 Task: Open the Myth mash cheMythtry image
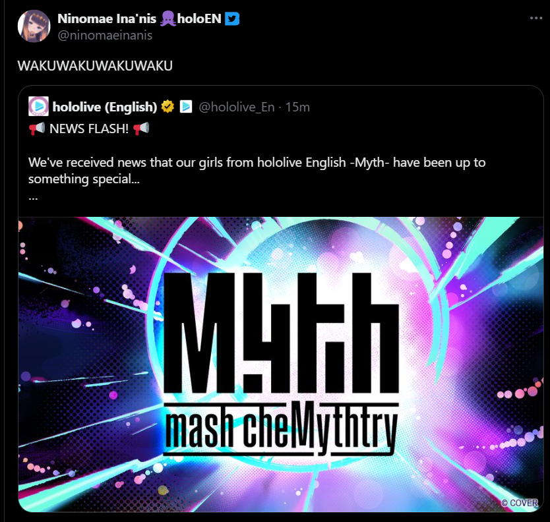click(281, 364)
